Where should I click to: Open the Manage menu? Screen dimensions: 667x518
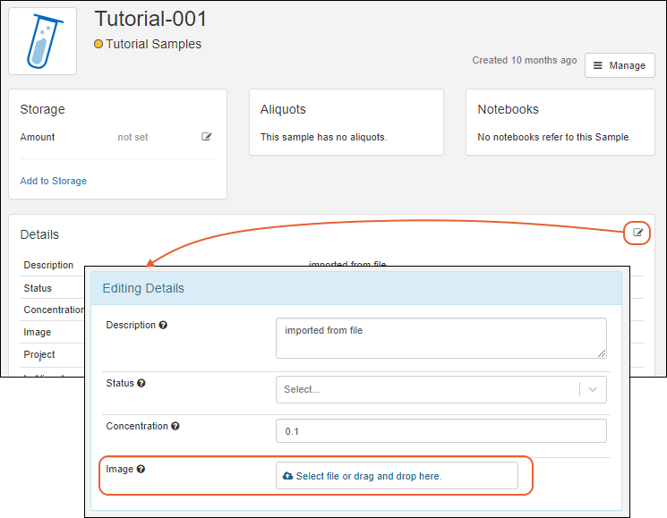point(619,65)
